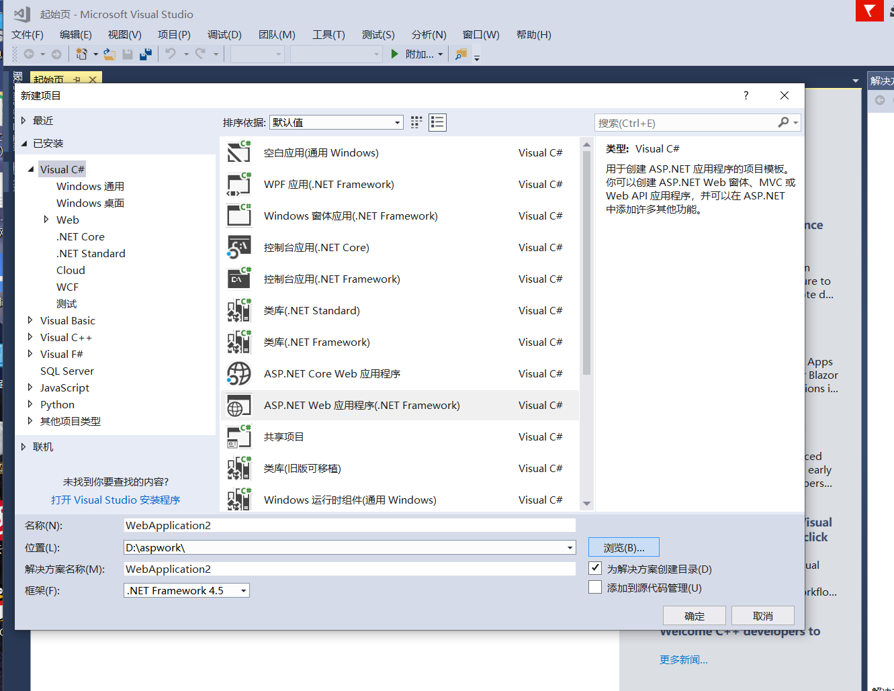Viewport: 894px width, 691px height.
Task: Click the undo toolbar icon
Action: 171,54
